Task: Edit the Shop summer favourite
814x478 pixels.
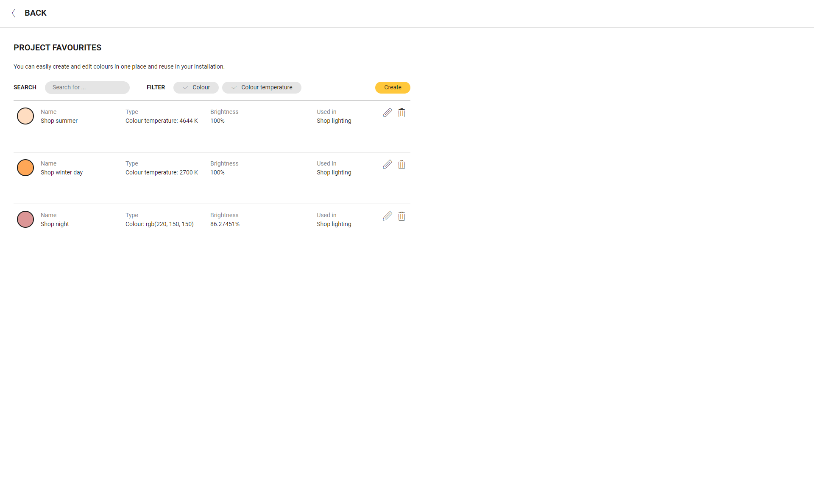Action: 387,113
